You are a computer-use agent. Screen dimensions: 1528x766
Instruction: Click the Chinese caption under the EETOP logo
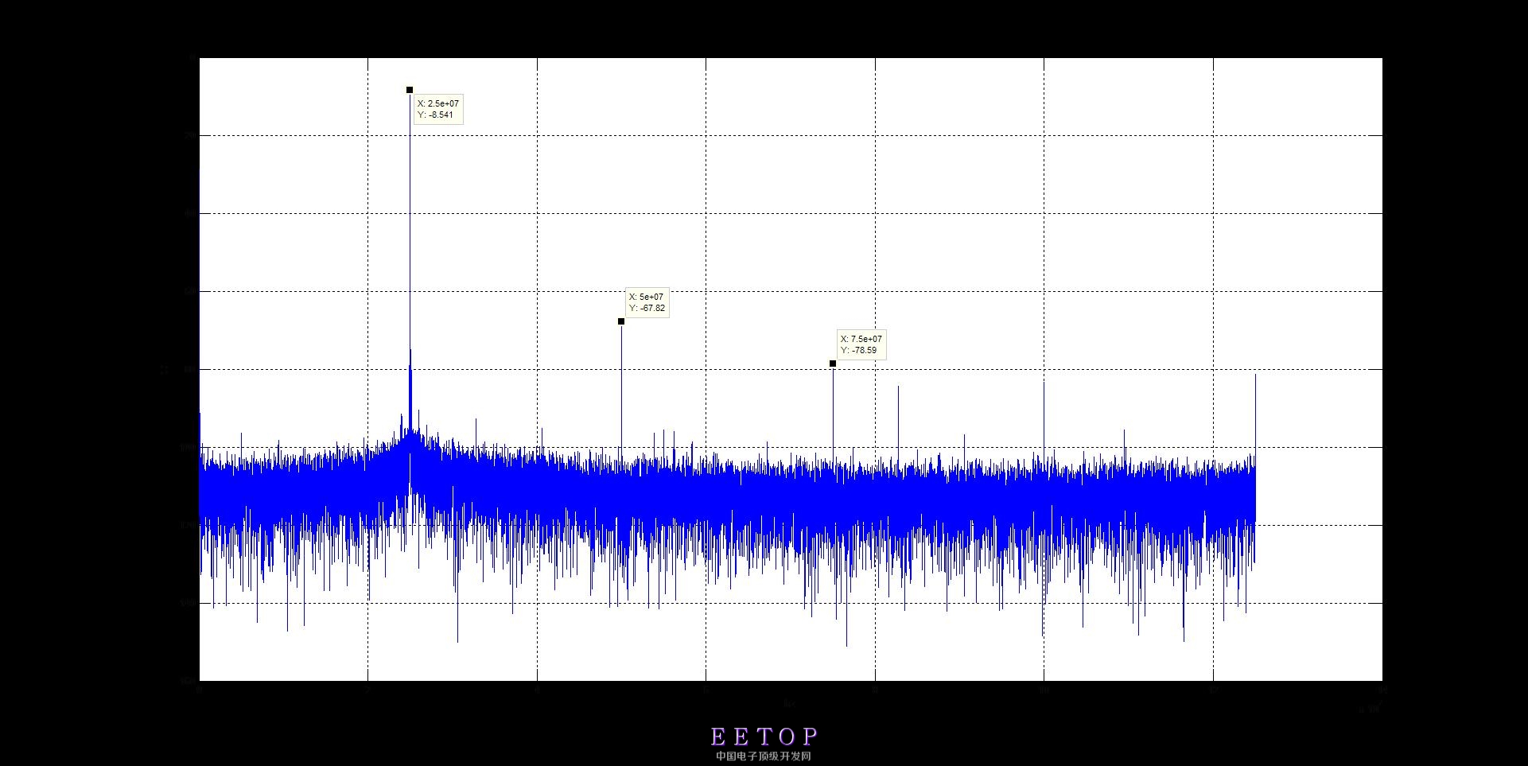[x=764, y=756]
